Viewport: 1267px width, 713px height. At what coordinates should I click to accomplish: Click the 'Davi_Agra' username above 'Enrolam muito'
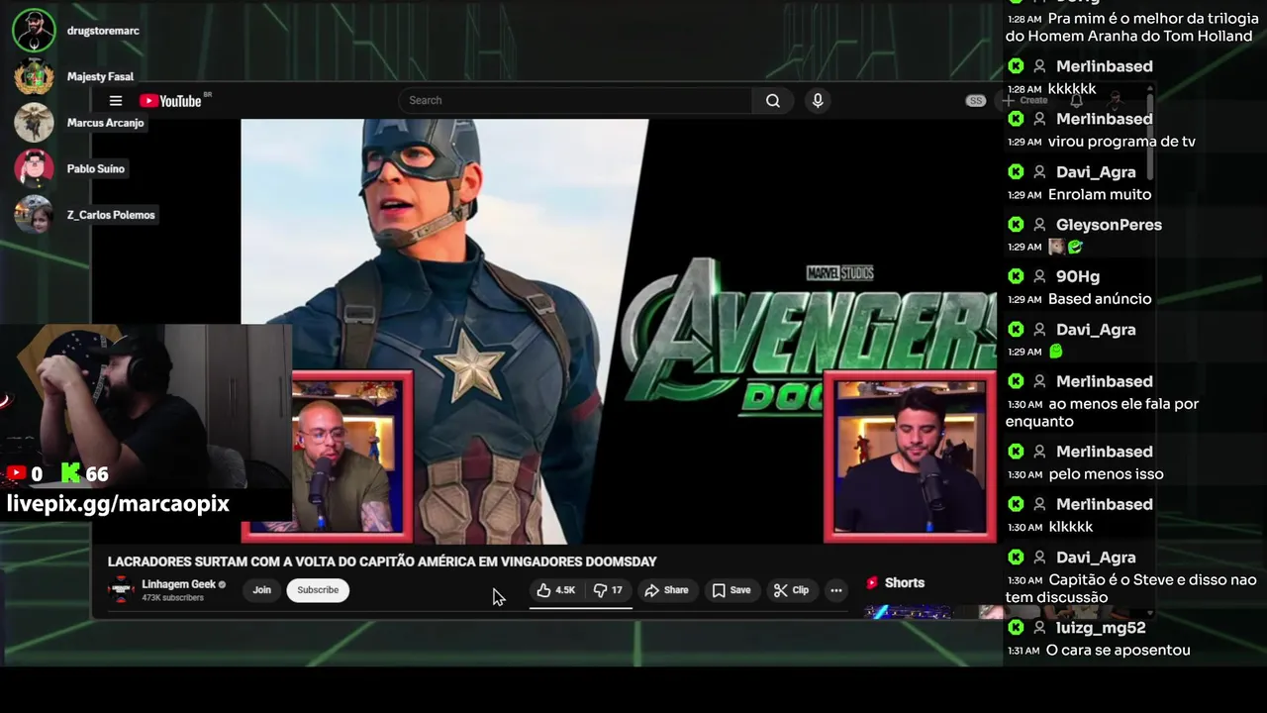(x=1096, y=172)
